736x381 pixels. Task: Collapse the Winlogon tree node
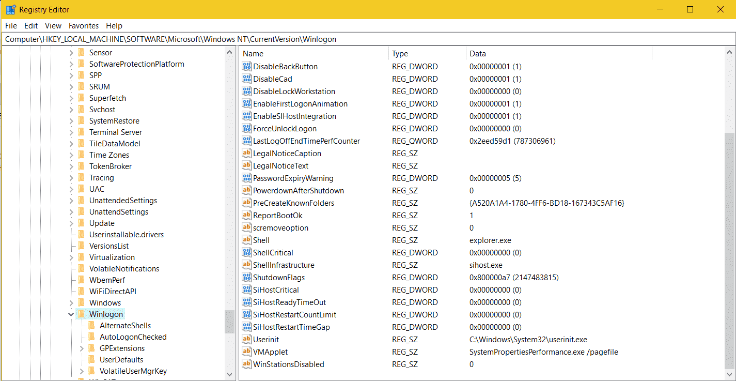coord(71,314)
